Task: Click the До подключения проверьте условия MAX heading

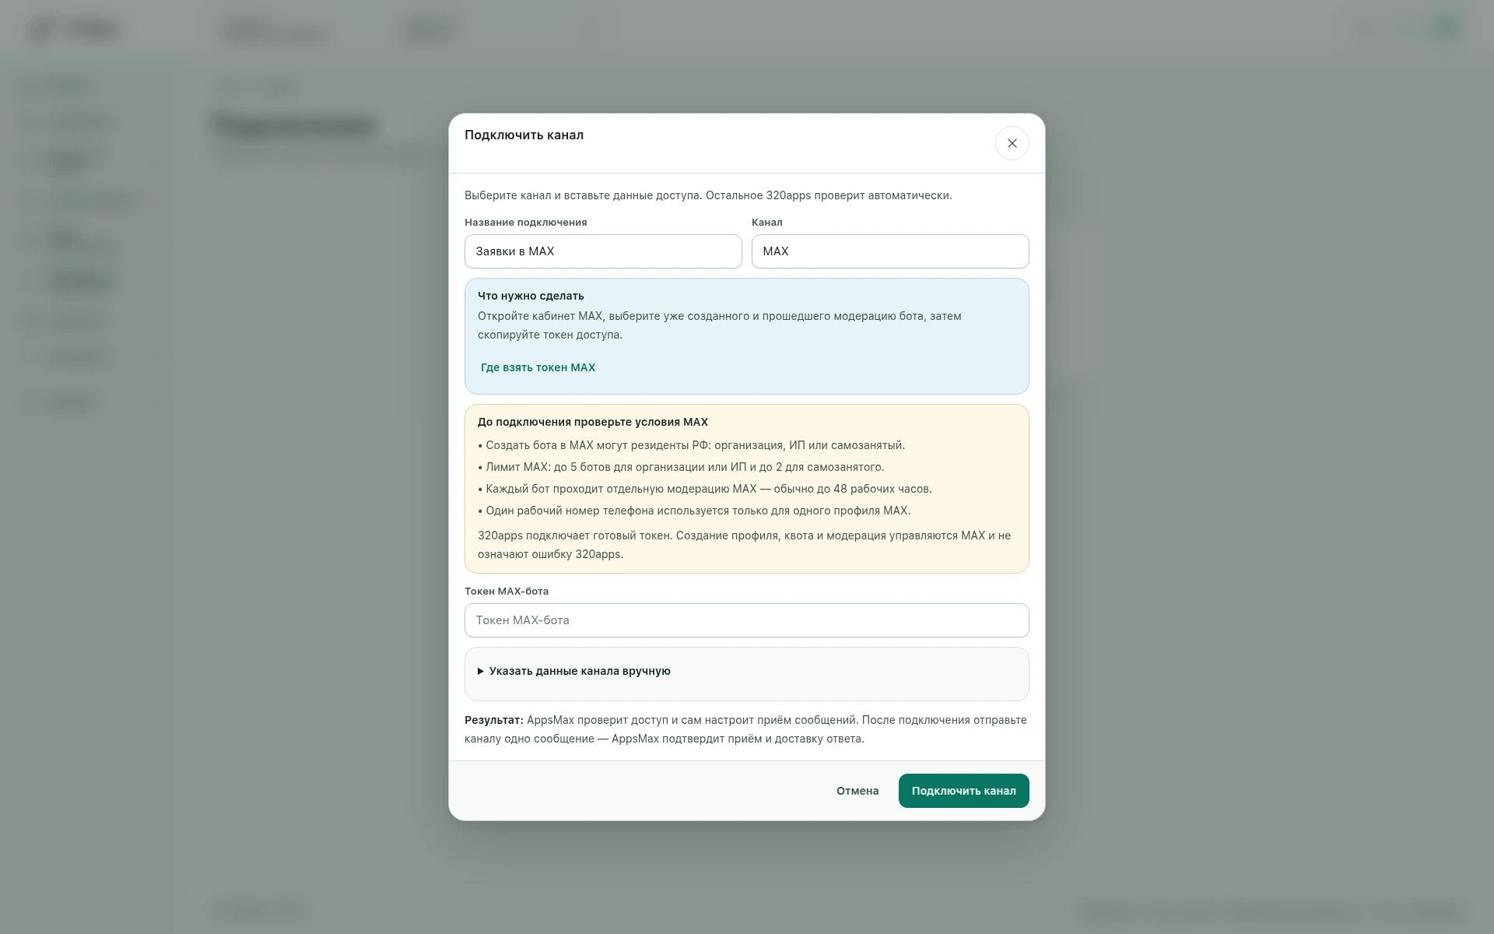Action: (593, 422)
